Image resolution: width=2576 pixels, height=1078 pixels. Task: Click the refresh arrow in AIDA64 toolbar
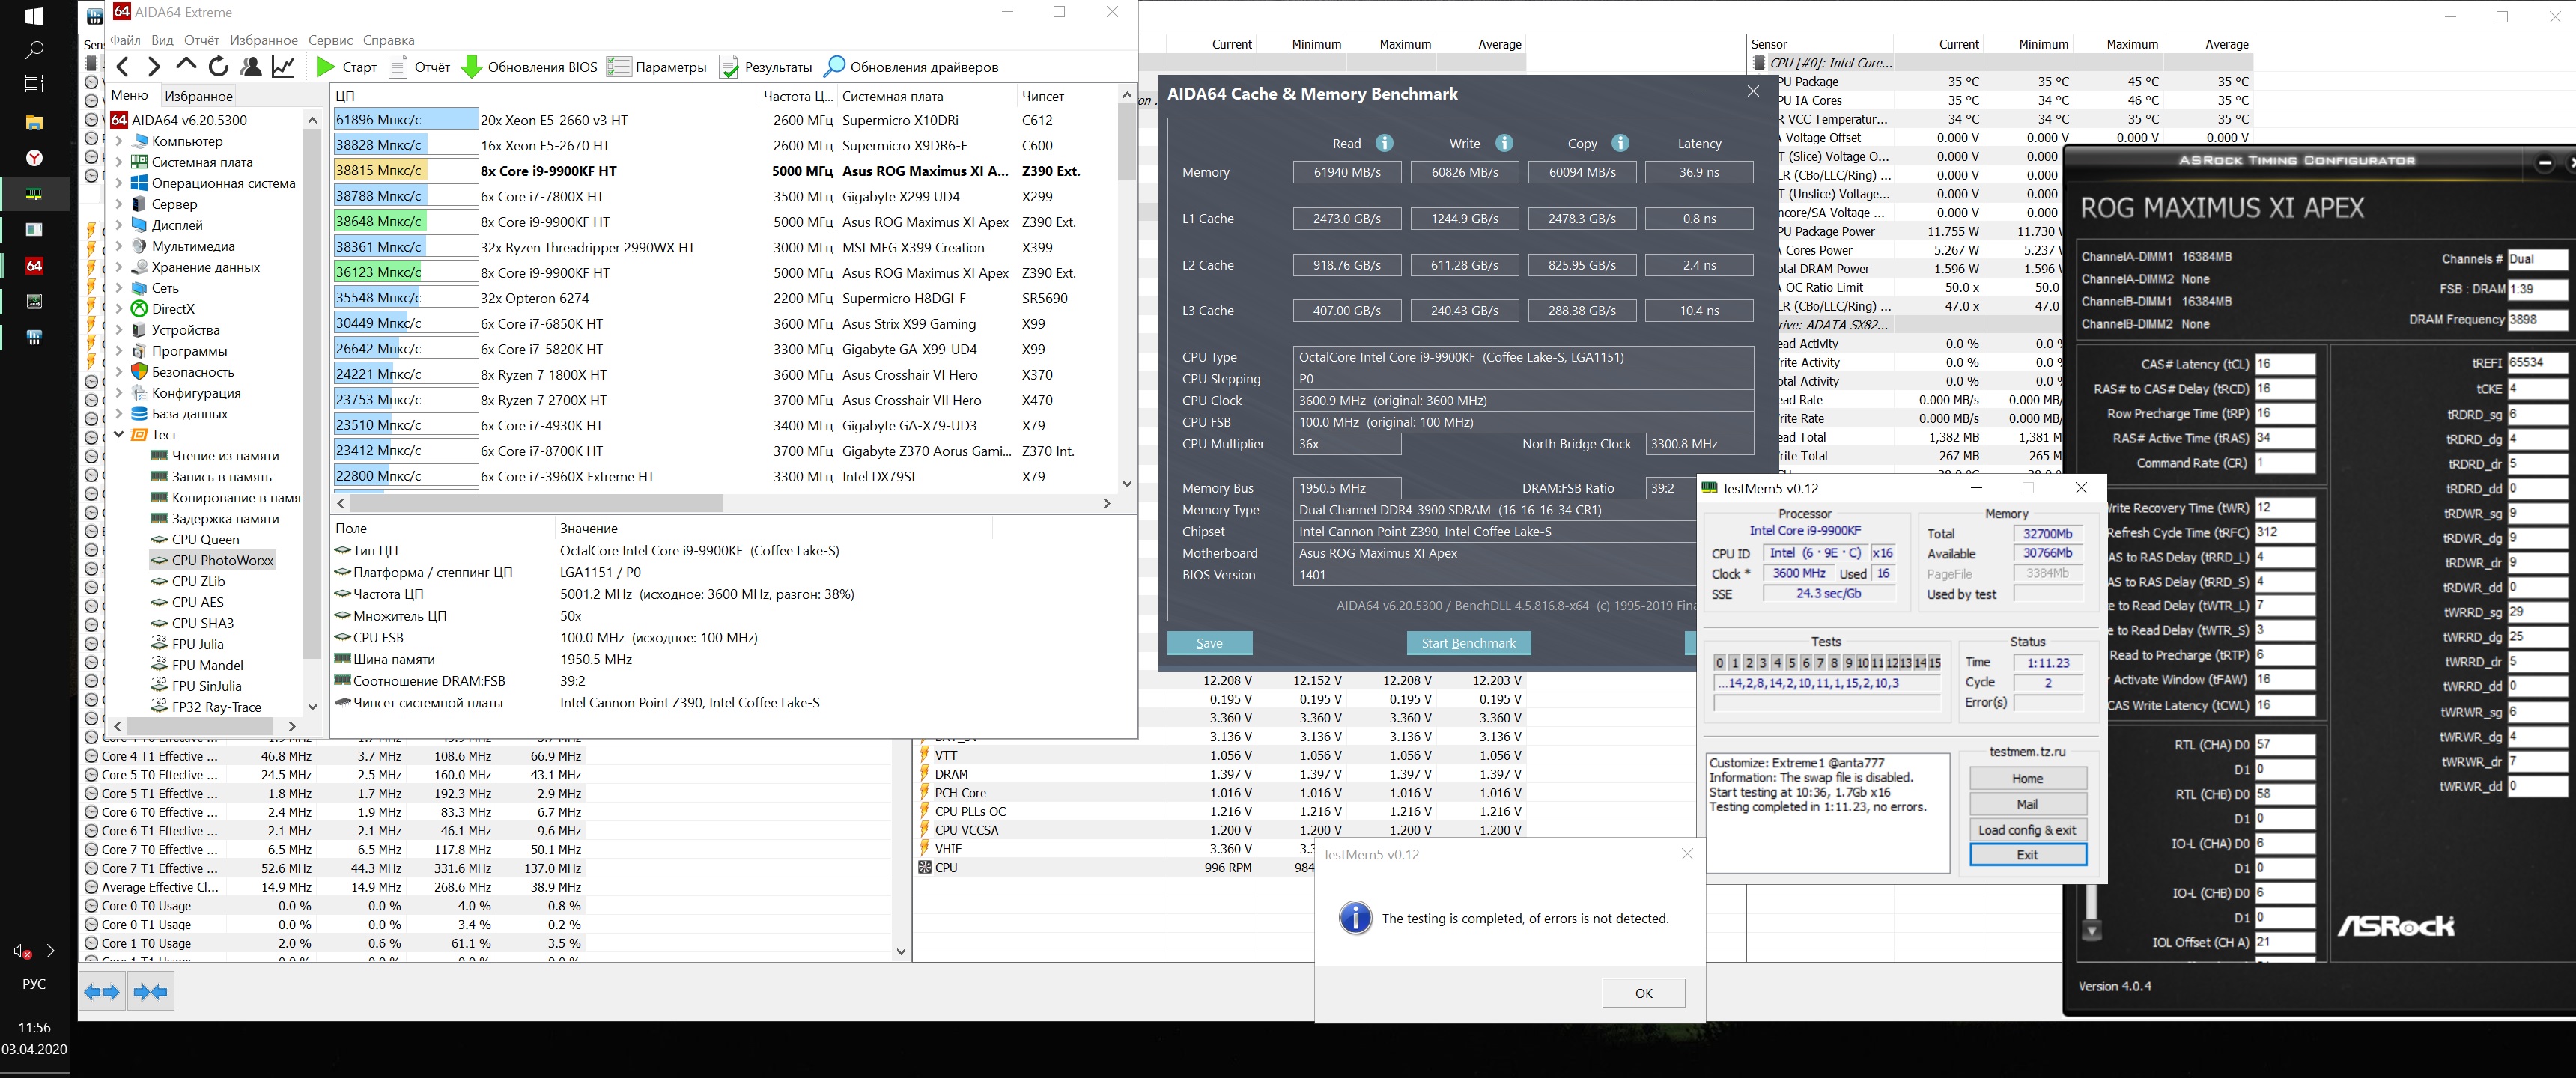(x=218, y=67)
